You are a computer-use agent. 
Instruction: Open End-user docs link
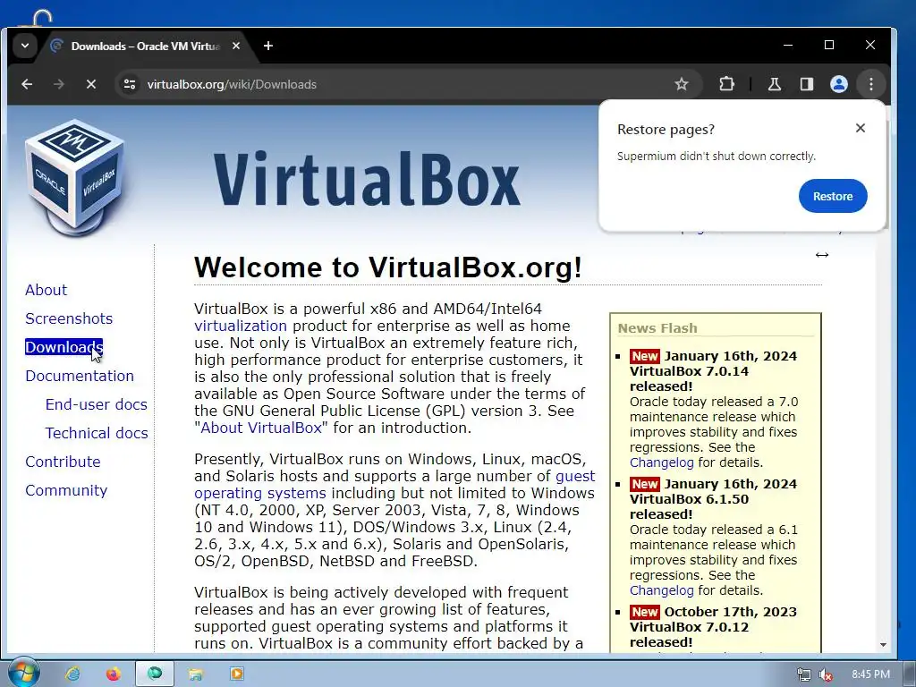[97, 404]
